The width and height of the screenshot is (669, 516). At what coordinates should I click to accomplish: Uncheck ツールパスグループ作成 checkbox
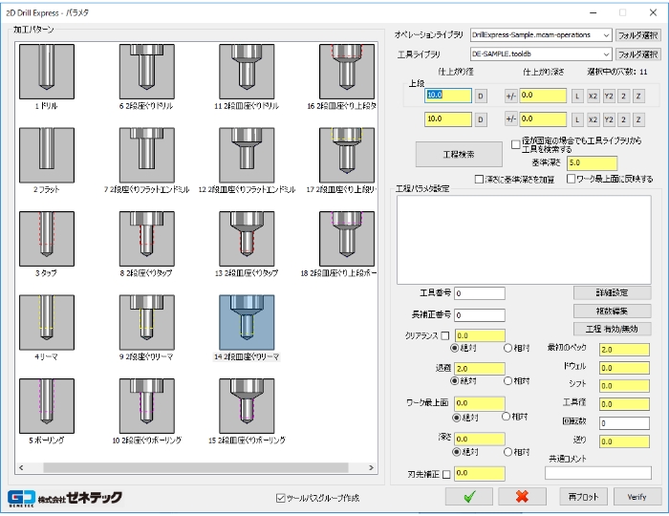coord(280,498)
